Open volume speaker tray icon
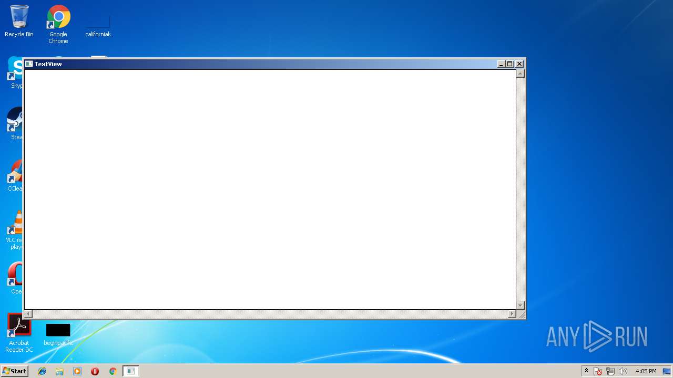This screenshot has height=378, width=673. pos(623,371)
